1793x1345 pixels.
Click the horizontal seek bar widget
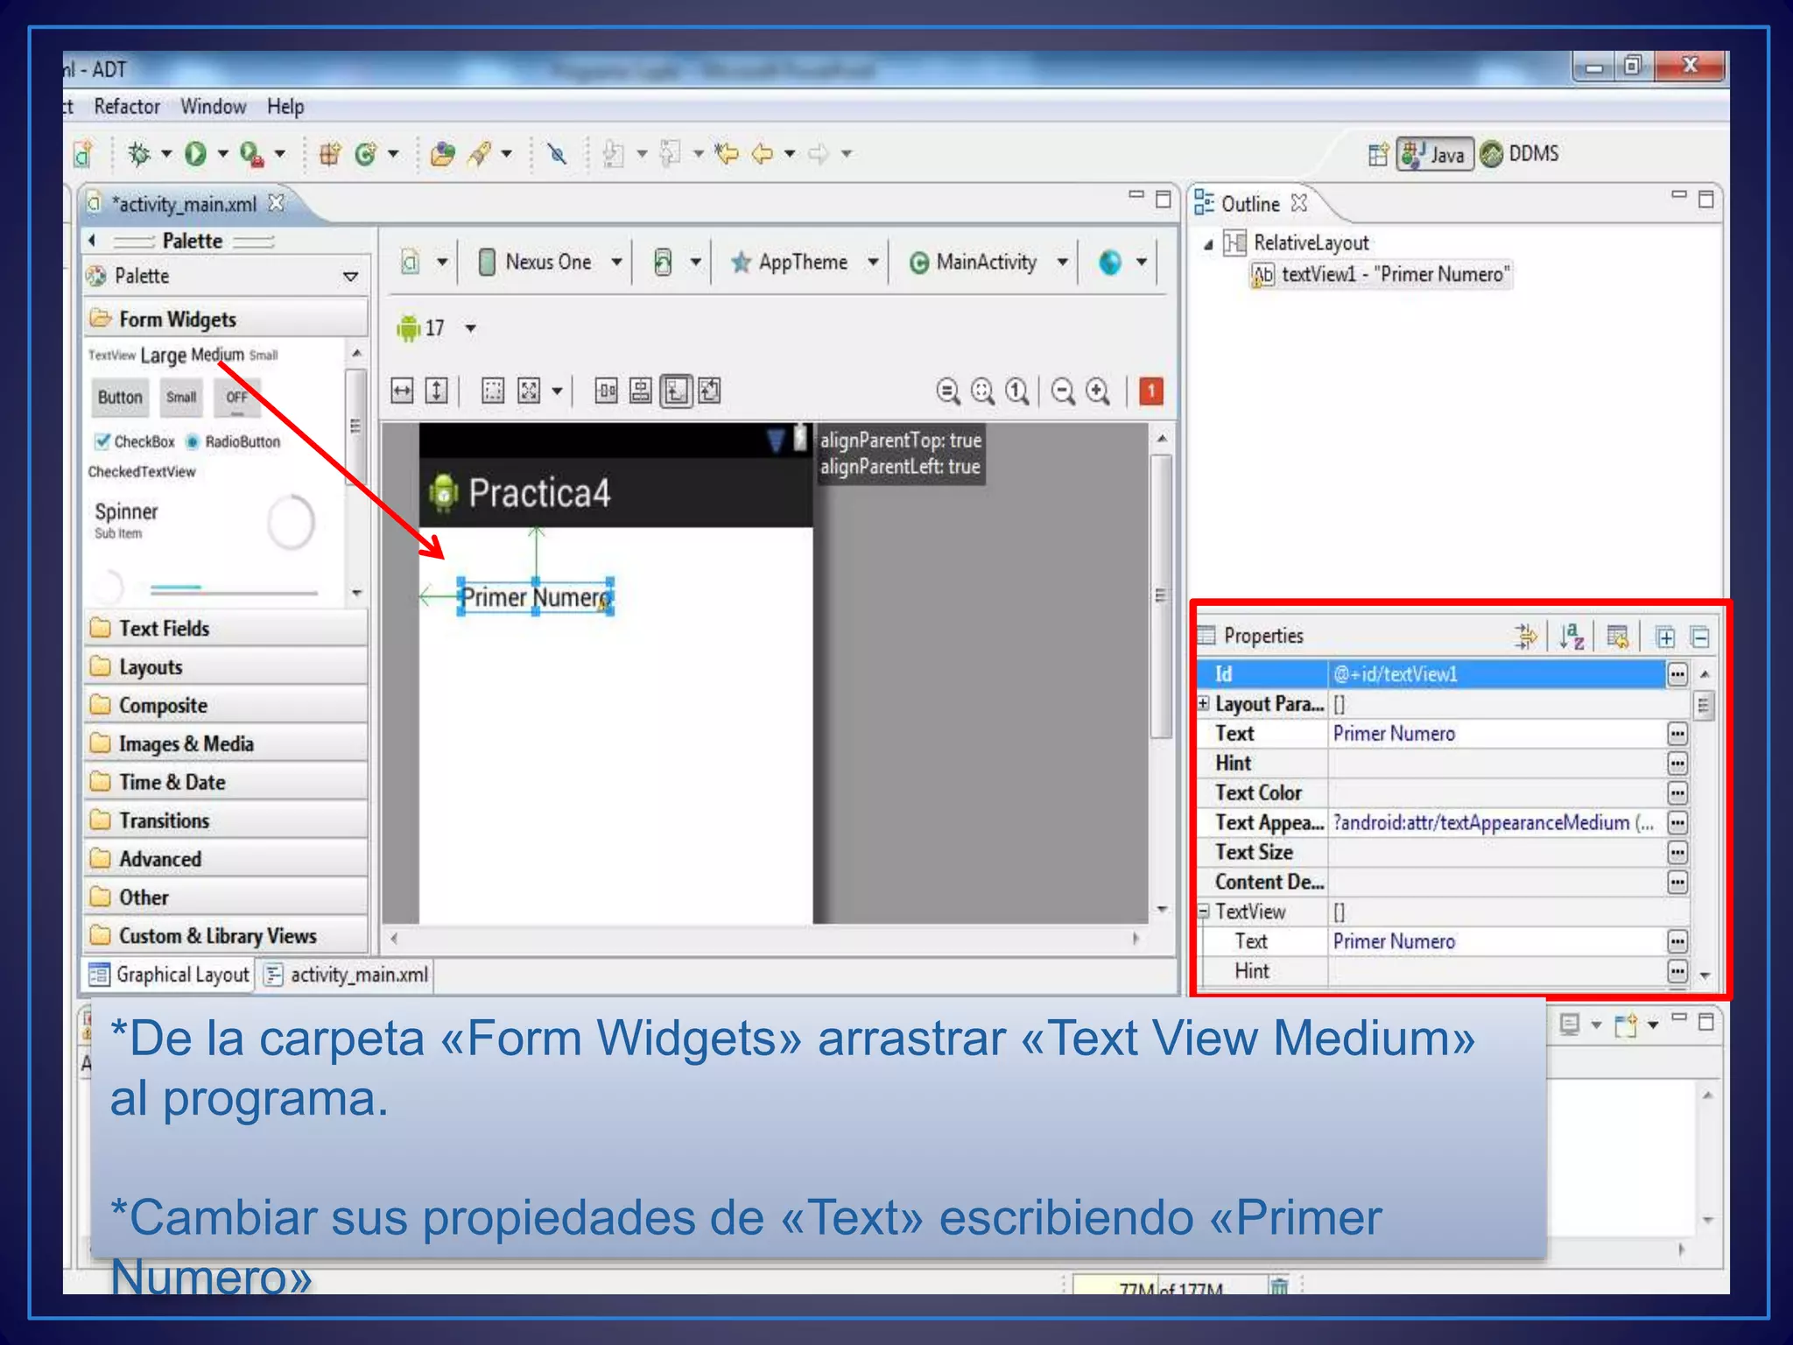click(x=233, y=589)
